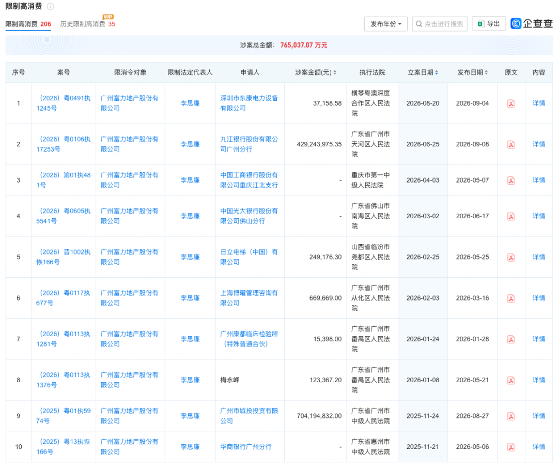Viewport: 558px width, 466px height.
Task: Open 李思廉 in row 1
Action: tap(190, 103)
